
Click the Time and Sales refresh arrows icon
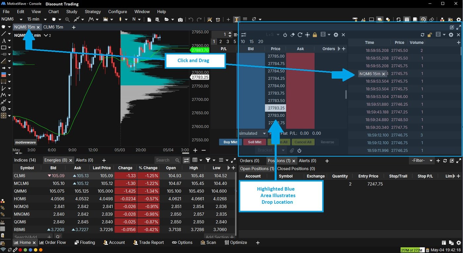(422, 35)
